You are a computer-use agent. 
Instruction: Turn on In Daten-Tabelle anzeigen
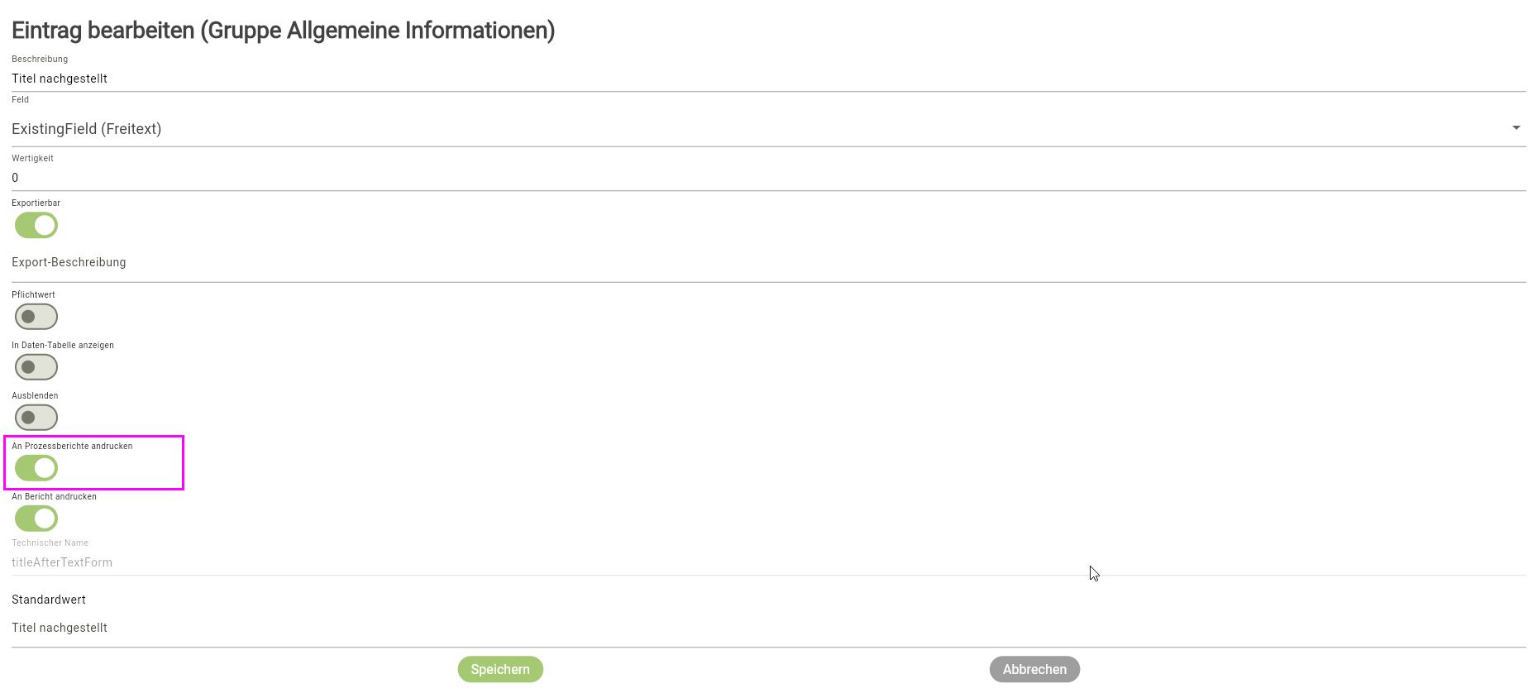coord(36,367)
